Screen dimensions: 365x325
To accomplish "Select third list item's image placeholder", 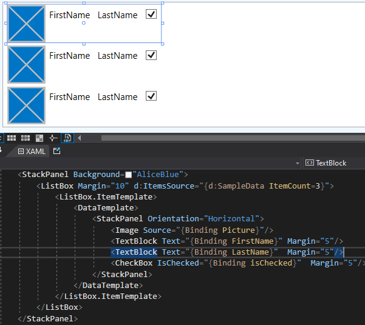I will (x=26, y=106).
